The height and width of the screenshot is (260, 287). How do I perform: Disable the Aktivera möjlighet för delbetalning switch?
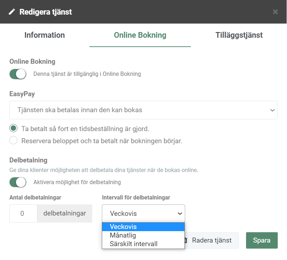pyautogui.click(x=18, y=182)
